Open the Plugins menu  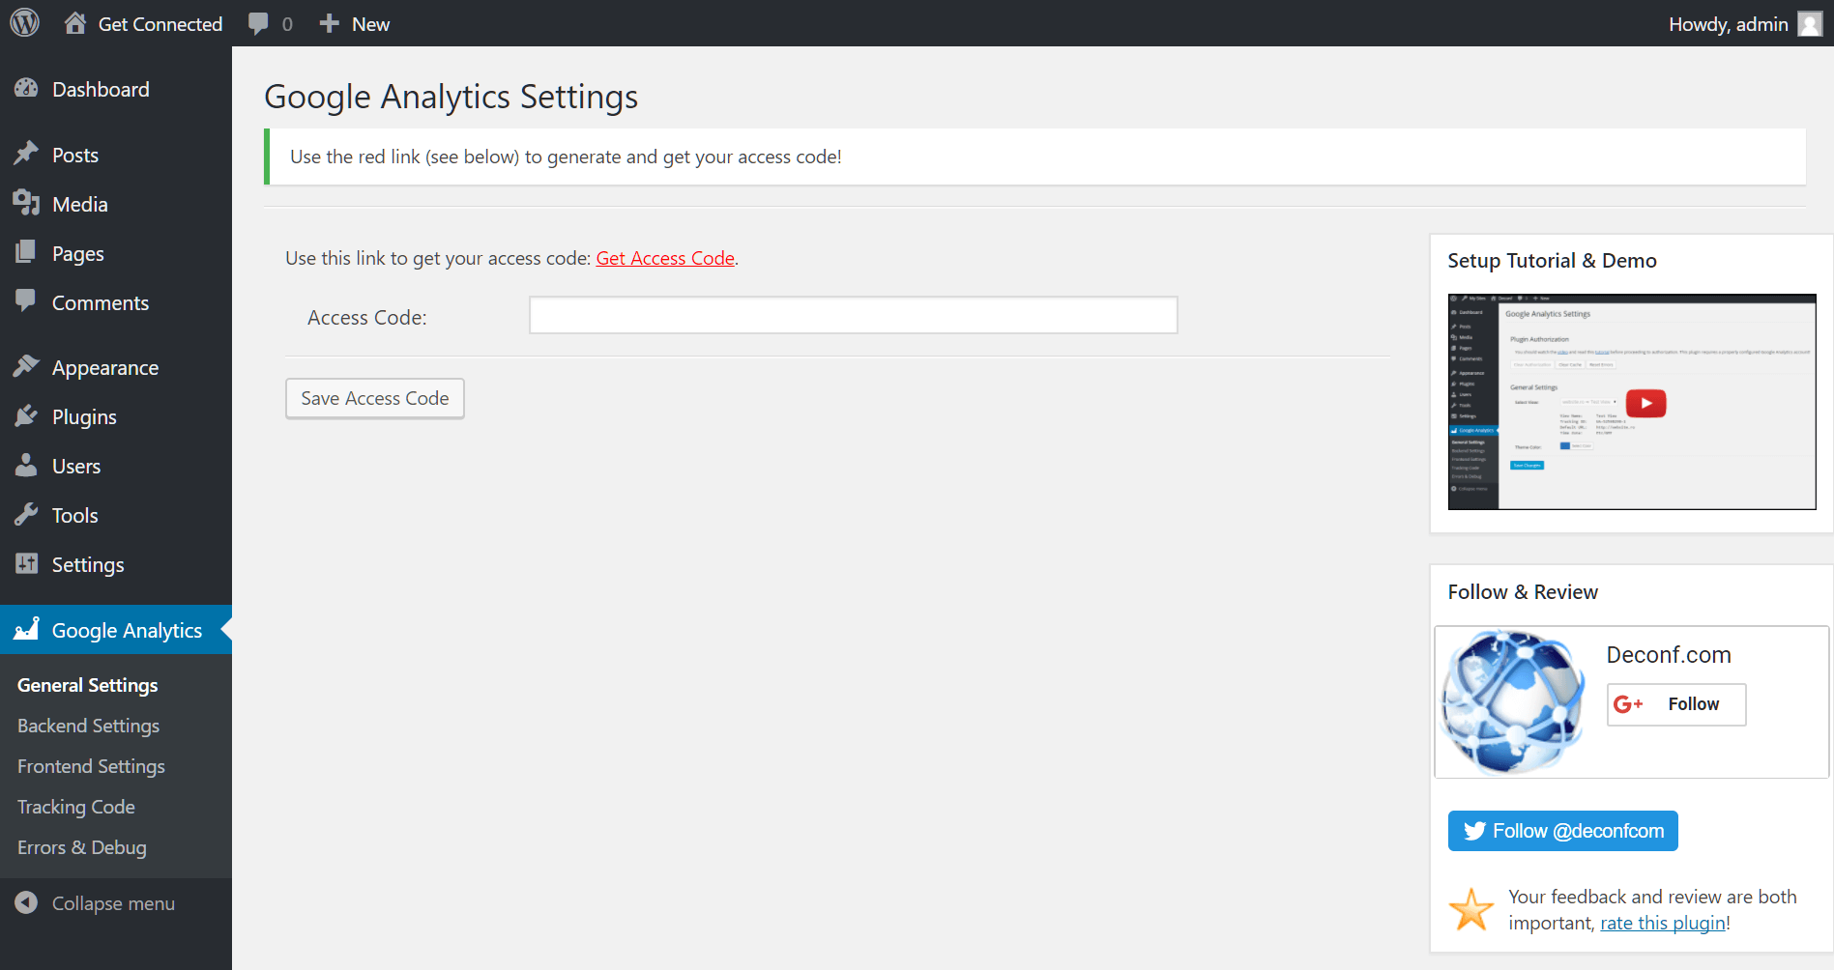click(116, 416)
